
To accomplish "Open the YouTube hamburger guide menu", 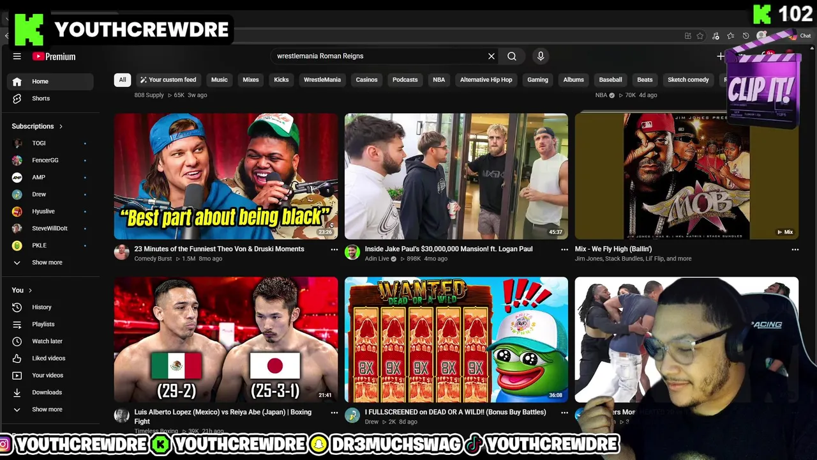I will point(17,56).
